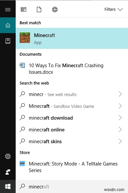The width and height of the screenshot is (128, 193).
Task: Click magnifier icon beside minecraft skins
Action: [x=22, y=141]
